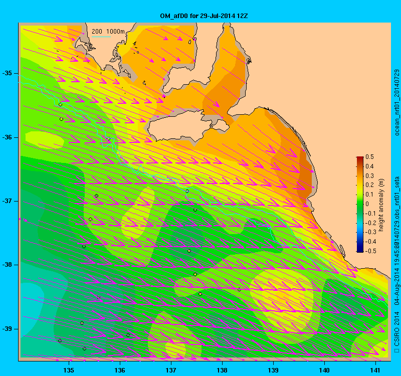The image size is (401, 376).
Task: Select the latitude label -39
Action: 7,329
